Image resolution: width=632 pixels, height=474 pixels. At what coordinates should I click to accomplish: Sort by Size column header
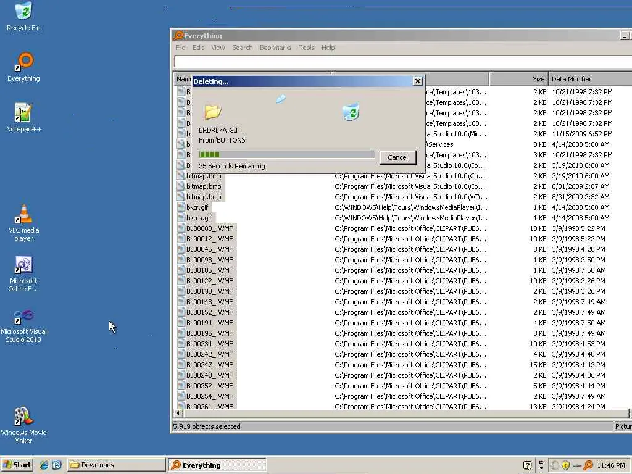(518, 79)
